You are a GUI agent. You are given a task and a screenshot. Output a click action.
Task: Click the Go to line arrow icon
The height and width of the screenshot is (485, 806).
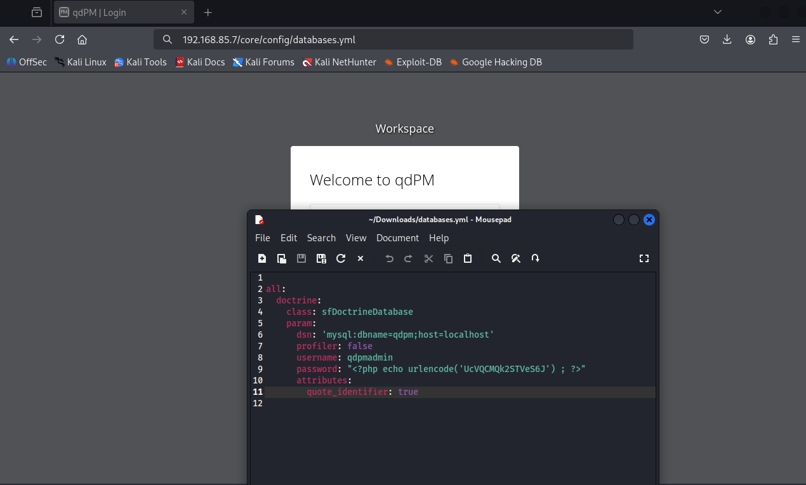536,258
